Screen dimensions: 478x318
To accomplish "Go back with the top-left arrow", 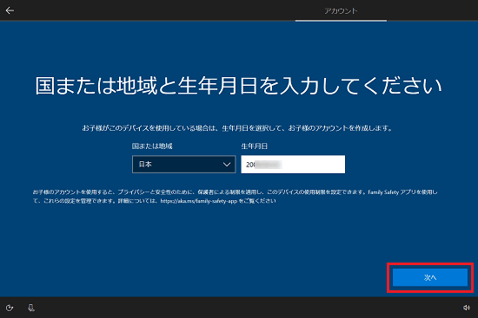I will tap(10, 10).
